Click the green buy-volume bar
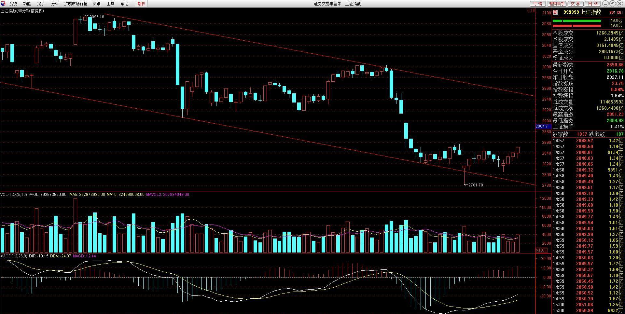The height and width of the screenshot is (314, 625). 577,21
